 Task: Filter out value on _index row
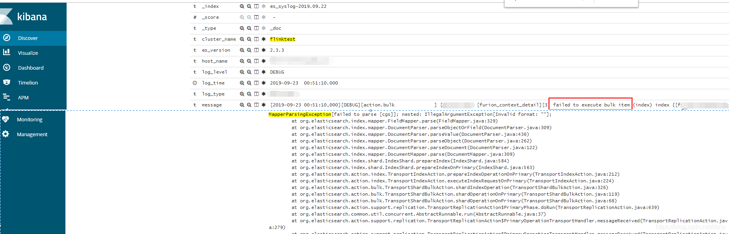[249, 6]
